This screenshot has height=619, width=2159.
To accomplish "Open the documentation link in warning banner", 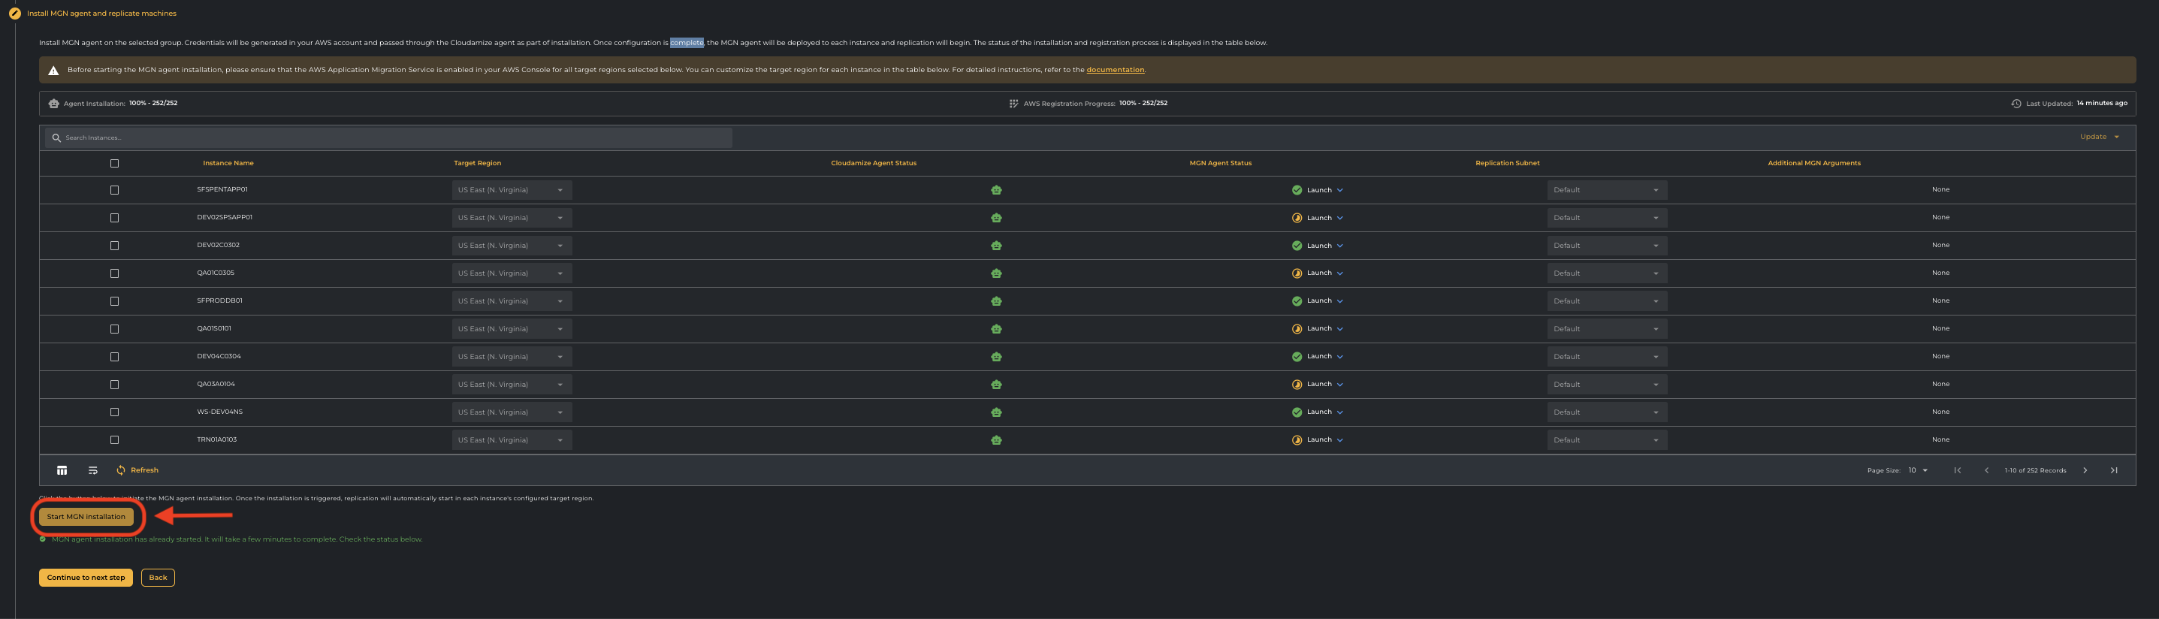I will (1115, 70).
